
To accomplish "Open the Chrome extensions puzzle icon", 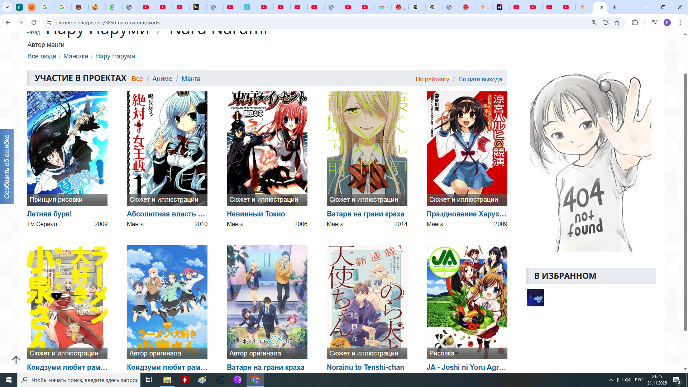I will pos(635,23).
